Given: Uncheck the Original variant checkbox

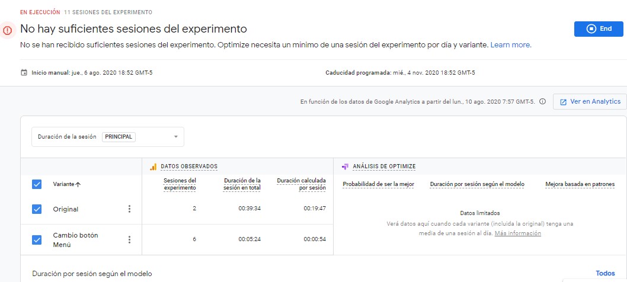Looking at the screenshot, I should point(37,209).
